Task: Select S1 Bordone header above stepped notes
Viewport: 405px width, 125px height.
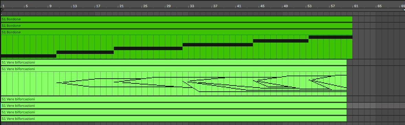Action: click(177, 32)
